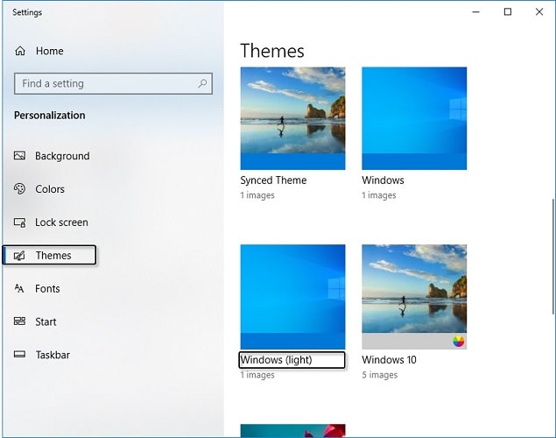Screen dimensions: 556x438
Task: Maximize the Settings window
Action: tap(508, 11)
